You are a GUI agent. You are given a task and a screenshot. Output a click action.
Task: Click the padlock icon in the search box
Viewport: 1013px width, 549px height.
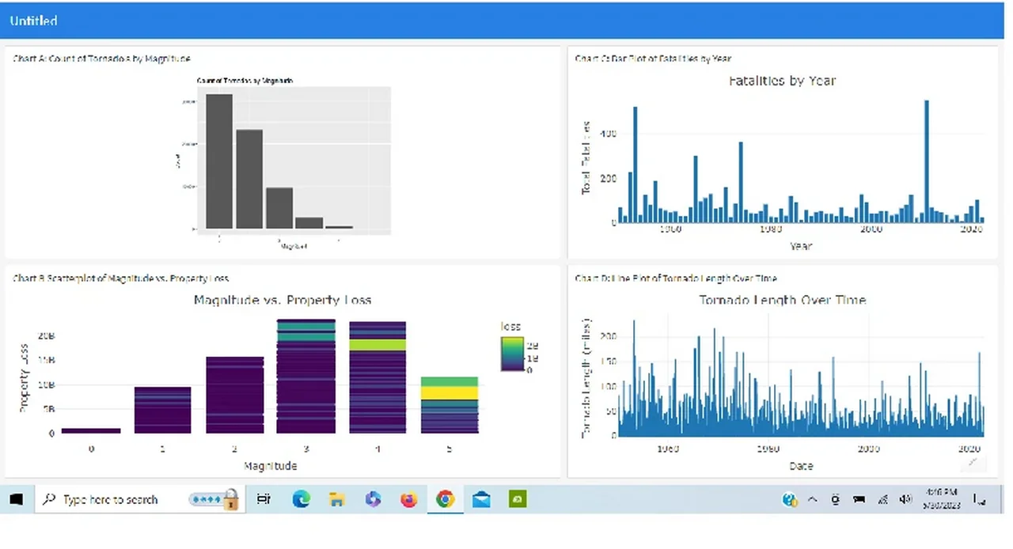tap(230, 499)
